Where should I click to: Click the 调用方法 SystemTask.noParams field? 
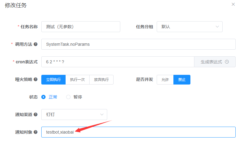(138, 44)
